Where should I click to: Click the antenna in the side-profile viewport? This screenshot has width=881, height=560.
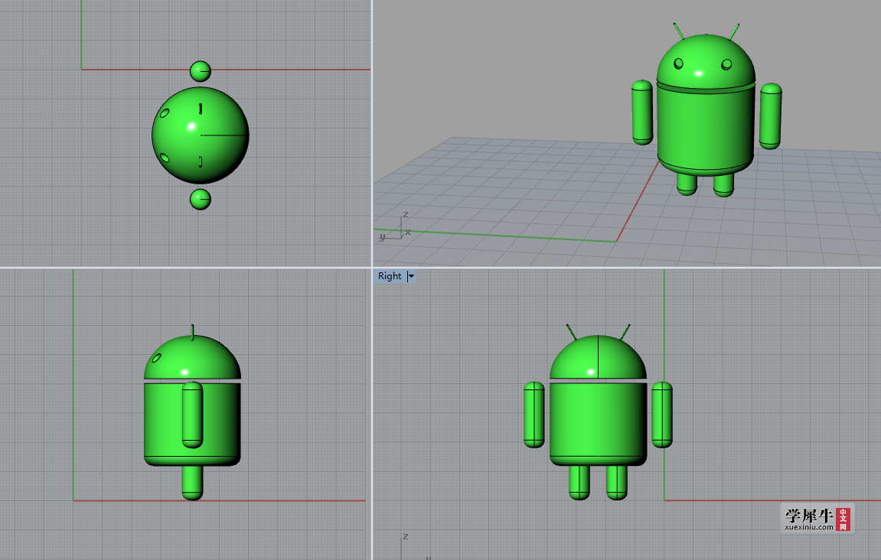tap(193, 332)
